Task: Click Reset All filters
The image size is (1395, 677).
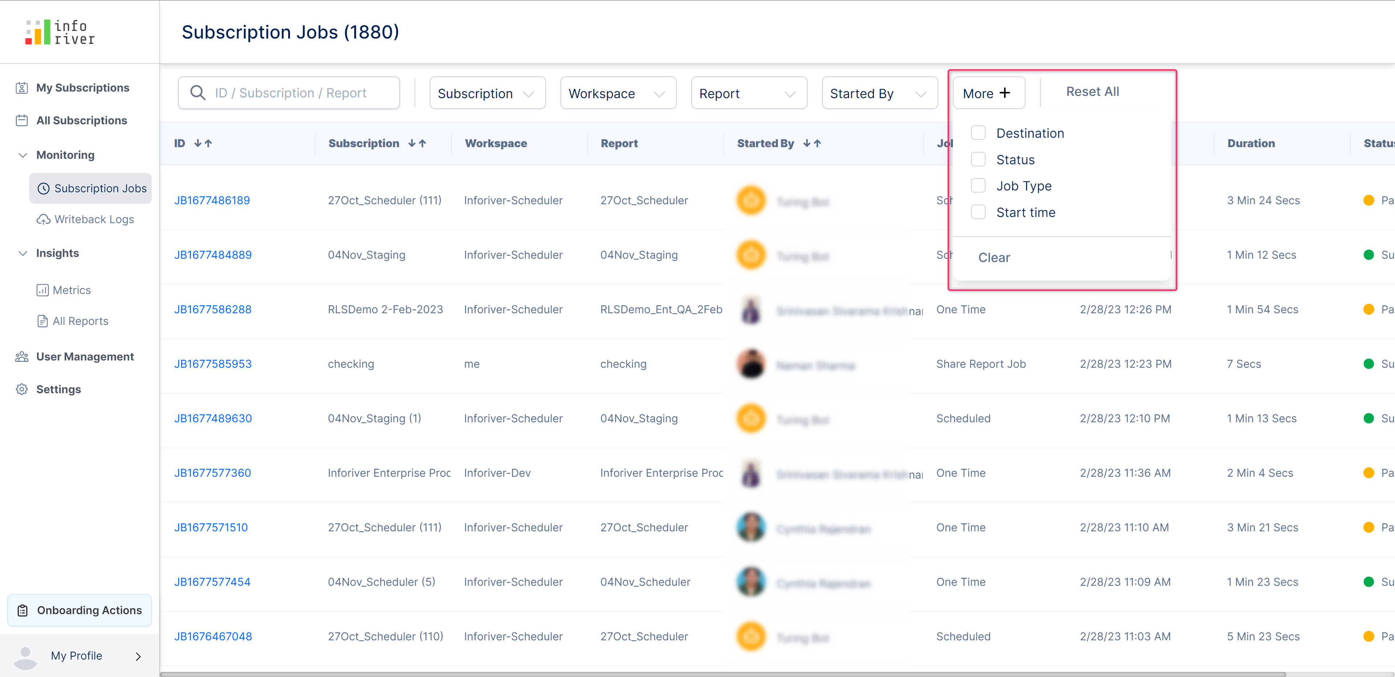Action: click(1092, 92)
